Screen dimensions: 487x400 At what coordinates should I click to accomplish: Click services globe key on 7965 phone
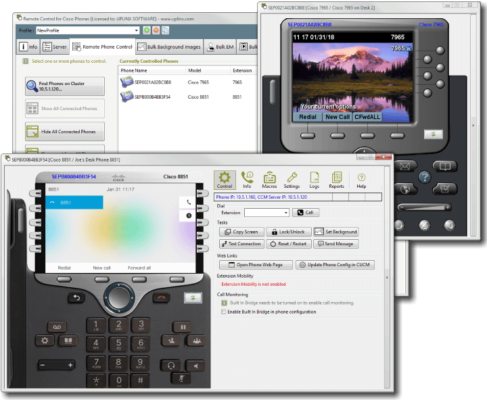click(405, 189)
